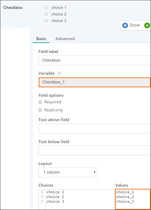Click the Text below field input
This screenshot has height=210, width=151.
coord(95,150)
